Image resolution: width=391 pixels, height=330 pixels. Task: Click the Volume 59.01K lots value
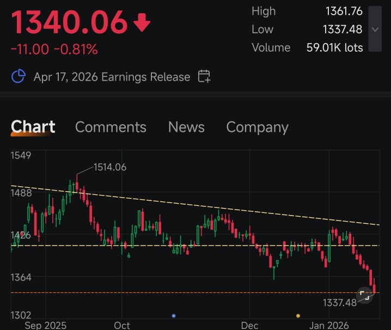tap(335, 47)
